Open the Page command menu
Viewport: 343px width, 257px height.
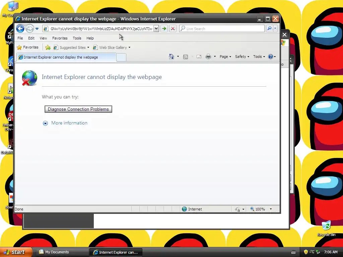point(225,57)
